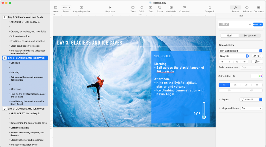This screenshot has height=147, width=266.
Task: Add a slide with Afegir diapositiva
Action: click(81, 7)
